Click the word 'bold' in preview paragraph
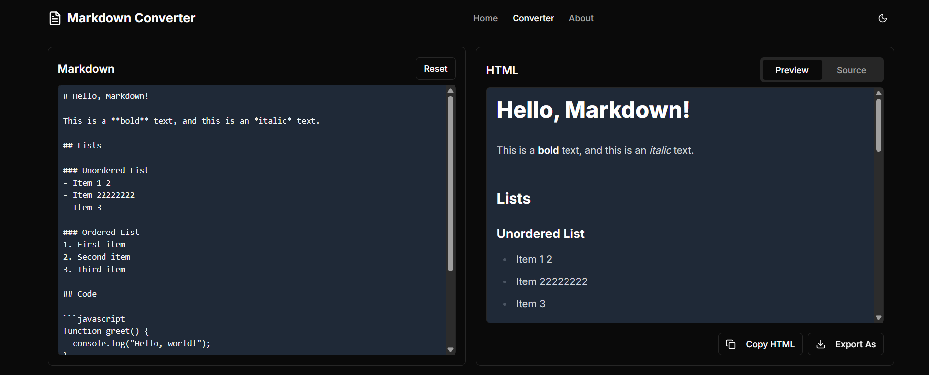 point(548,150)
